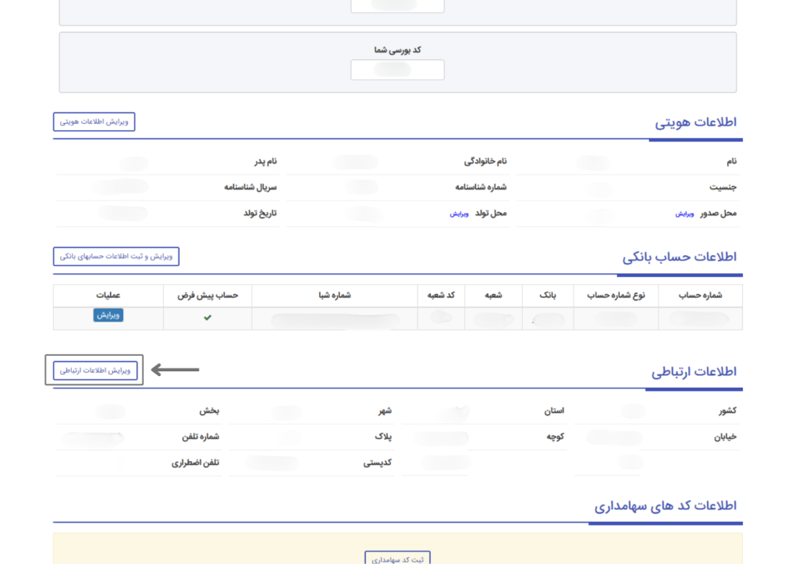Select the نوع شماره حساب column header
The width and height of the screenshot is (799, 564).
coord(616,296)
